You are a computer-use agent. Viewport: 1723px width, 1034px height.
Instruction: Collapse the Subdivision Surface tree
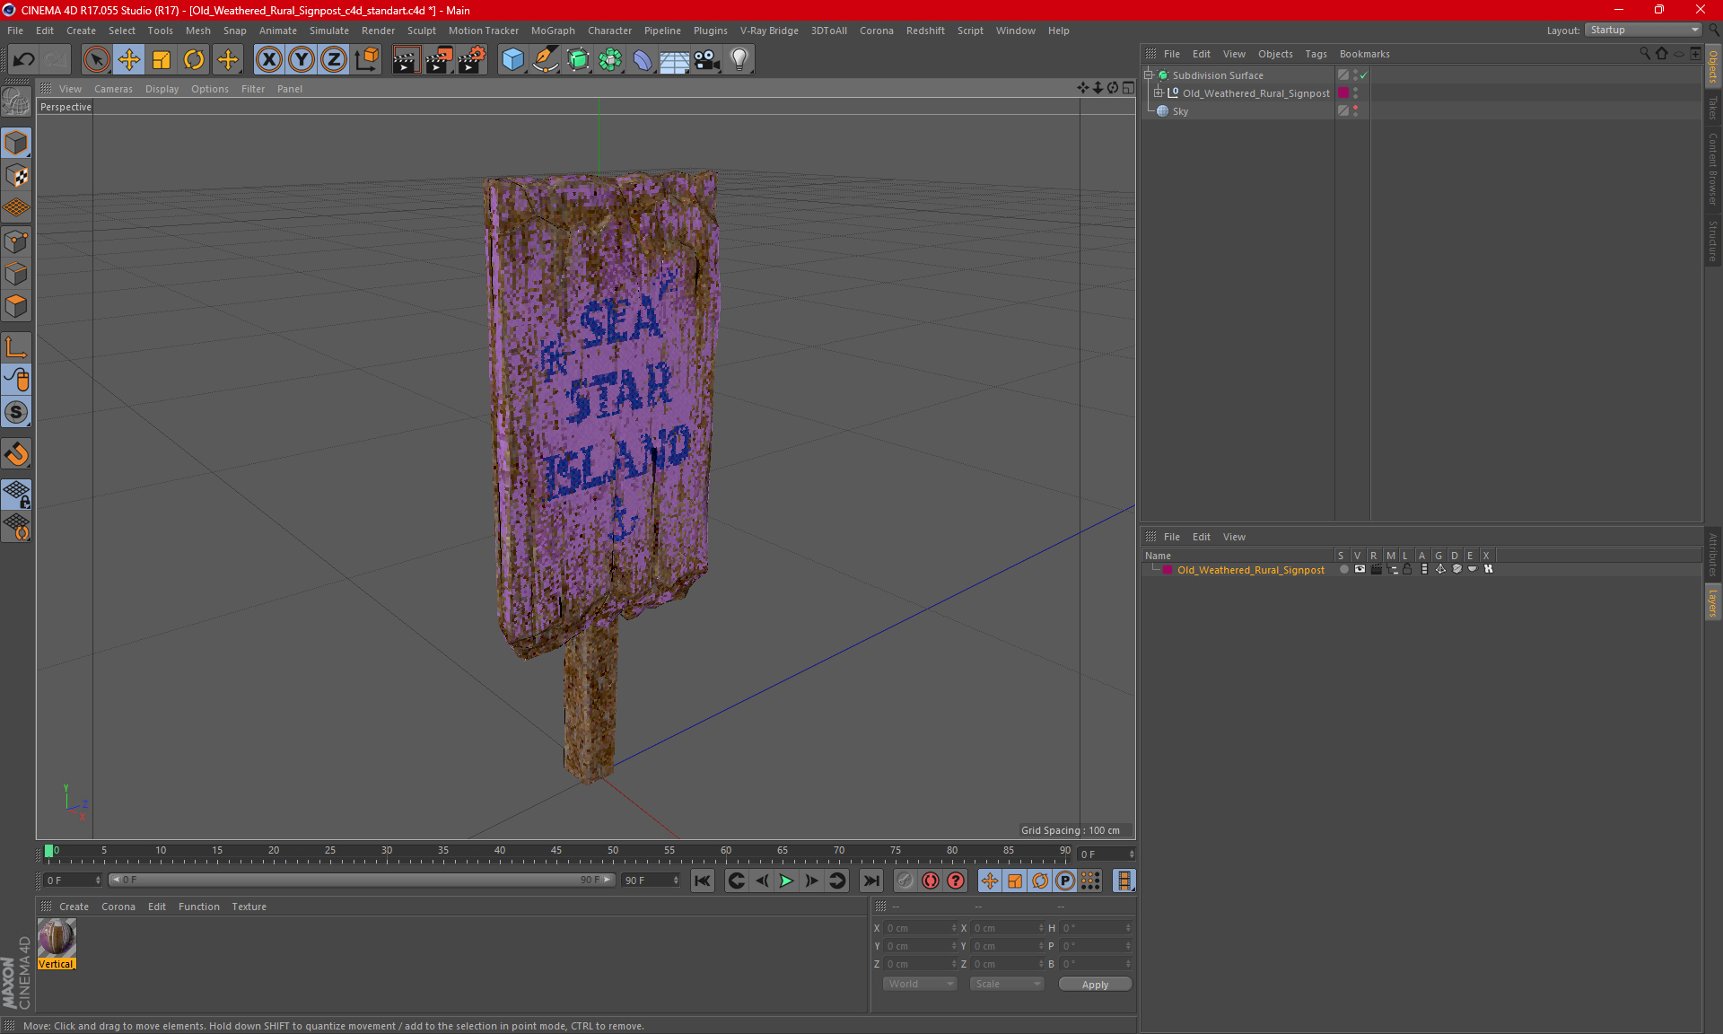[x=1148, y=75]
